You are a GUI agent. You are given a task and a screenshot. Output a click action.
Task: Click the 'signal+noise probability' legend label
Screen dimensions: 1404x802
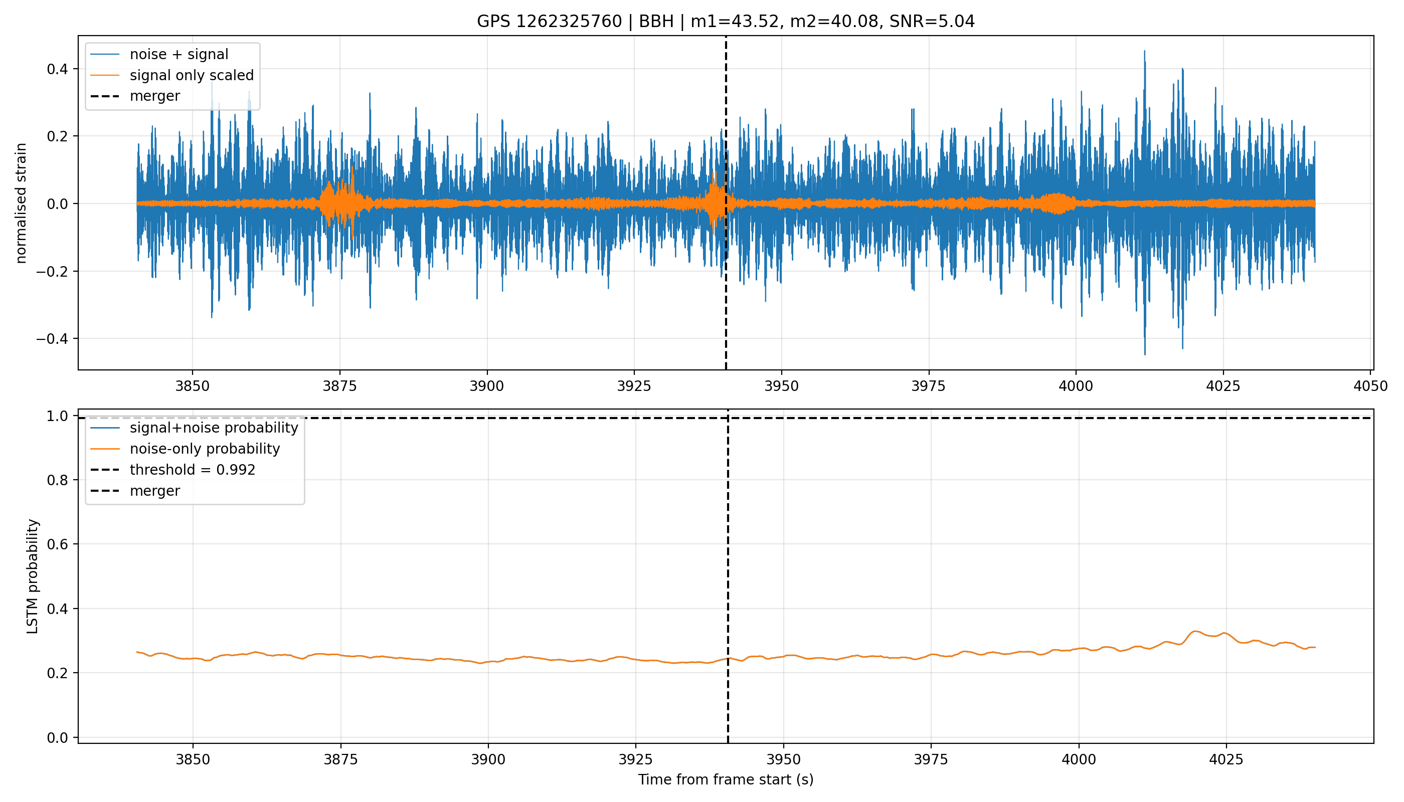pos(214,428)
